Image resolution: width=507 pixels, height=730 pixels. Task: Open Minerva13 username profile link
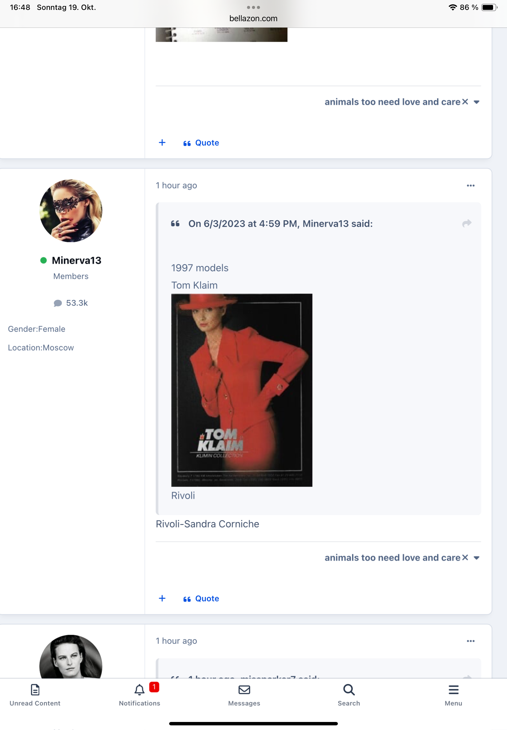click(76, 260)
